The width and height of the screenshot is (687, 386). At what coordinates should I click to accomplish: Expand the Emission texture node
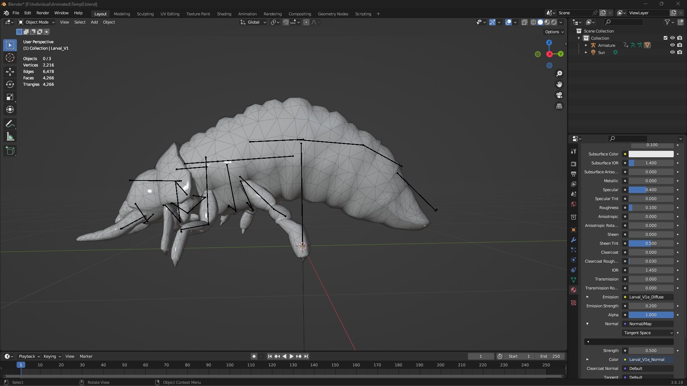(587, 297)
